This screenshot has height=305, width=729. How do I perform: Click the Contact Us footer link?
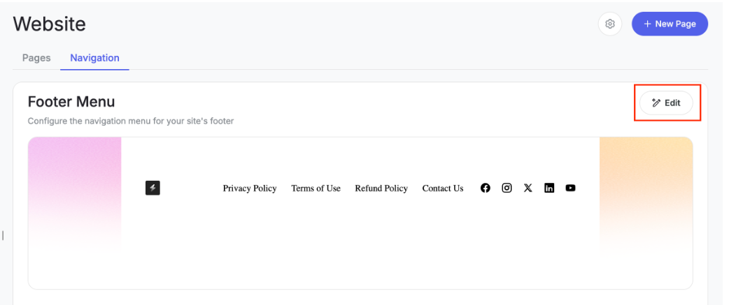[x=443, y=188]
